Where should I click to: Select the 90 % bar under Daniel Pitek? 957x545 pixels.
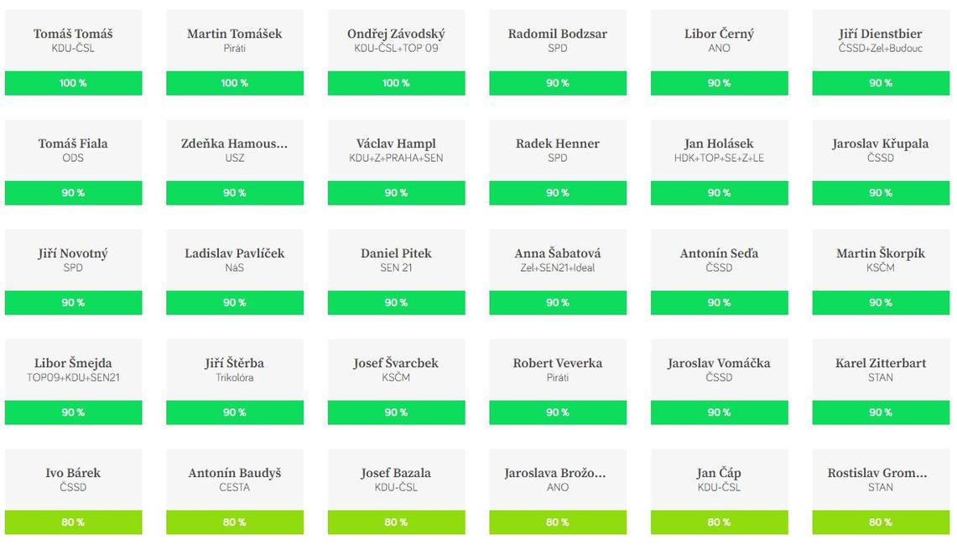[x=396, y=303]
